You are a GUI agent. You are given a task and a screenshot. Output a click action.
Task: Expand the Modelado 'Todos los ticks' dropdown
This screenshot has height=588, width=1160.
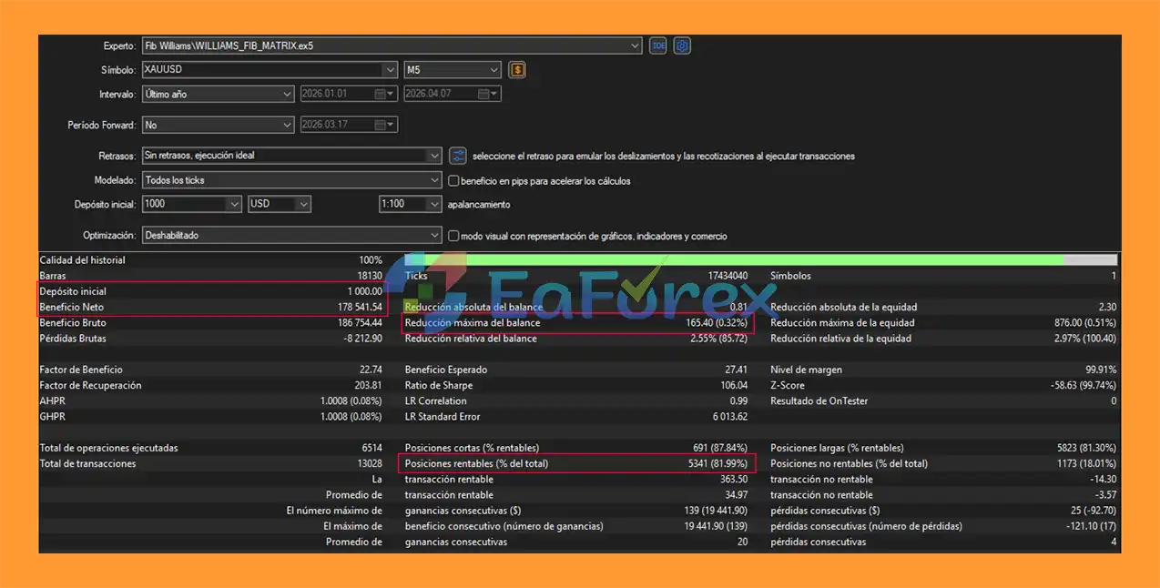pyautogui.click(x=434, y=180)
